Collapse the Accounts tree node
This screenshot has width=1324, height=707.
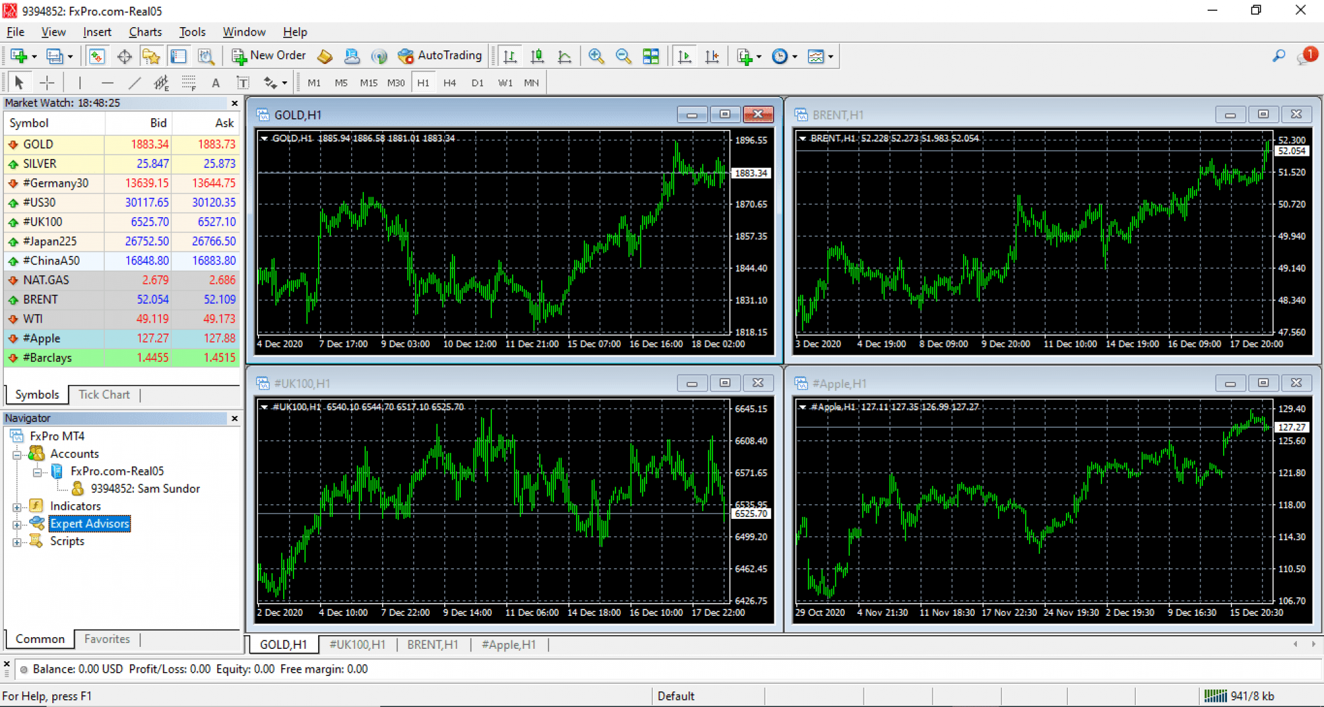[x=17, y=454]
